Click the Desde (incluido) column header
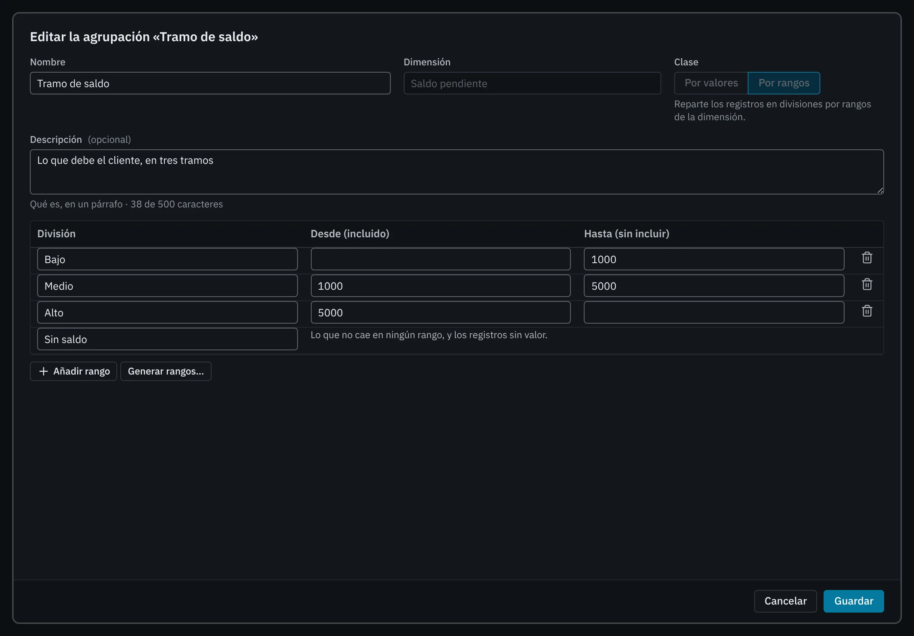 point(350,234)
